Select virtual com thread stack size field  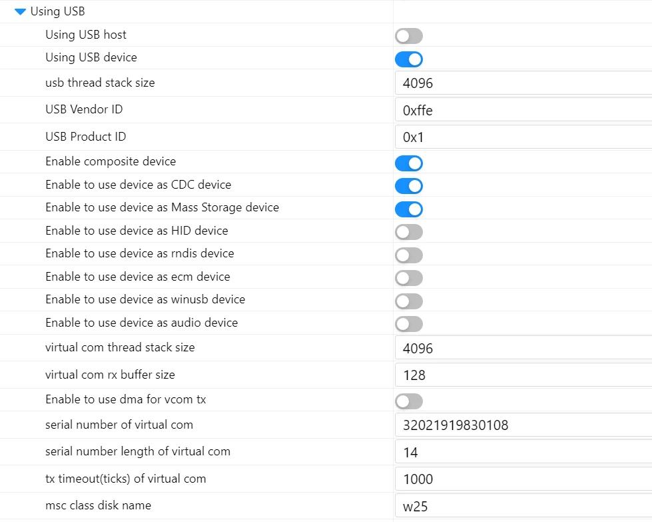tap(523, 348)
